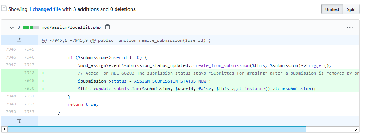Select new line number 7950
The width and height of the screenshot is (367, 136).
29,88
